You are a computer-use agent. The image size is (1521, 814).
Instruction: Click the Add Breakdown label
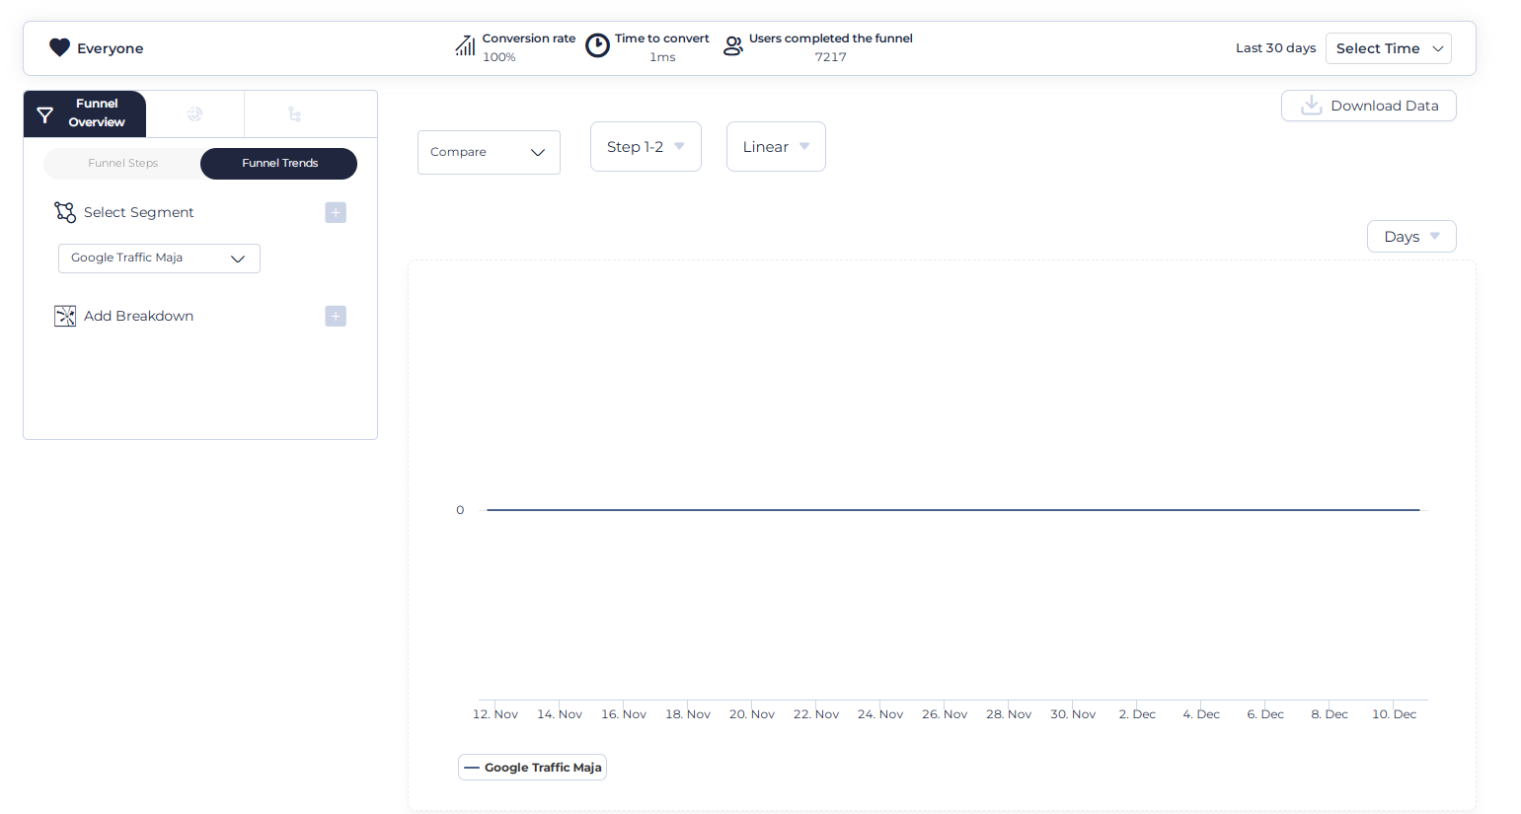(x=139, y=316)
